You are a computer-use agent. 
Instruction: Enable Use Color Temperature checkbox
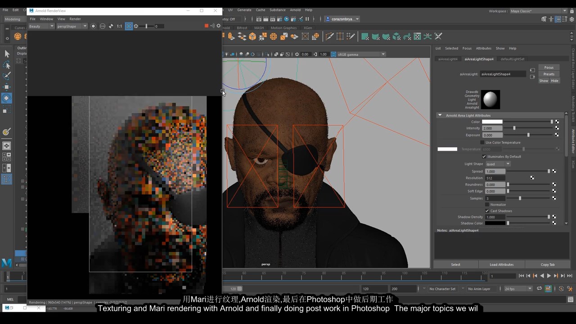[482, 143]
